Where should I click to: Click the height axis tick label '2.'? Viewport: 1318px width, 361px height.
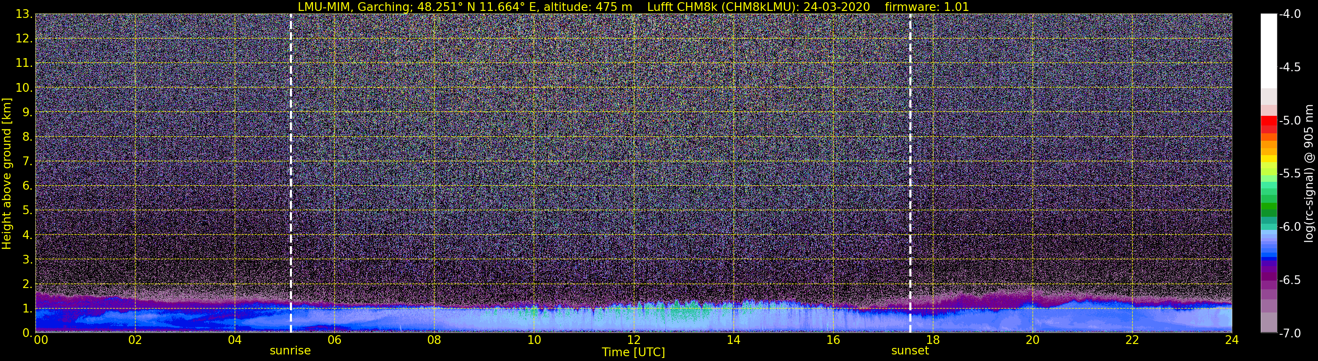(x=28, y=284)
